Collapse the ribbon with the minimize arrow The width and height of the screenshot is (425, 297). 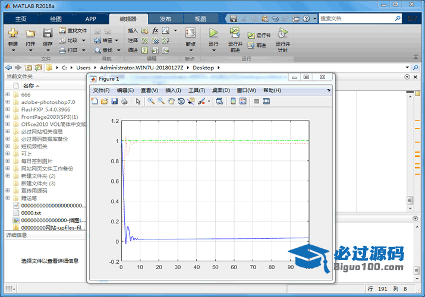(415, 56)
